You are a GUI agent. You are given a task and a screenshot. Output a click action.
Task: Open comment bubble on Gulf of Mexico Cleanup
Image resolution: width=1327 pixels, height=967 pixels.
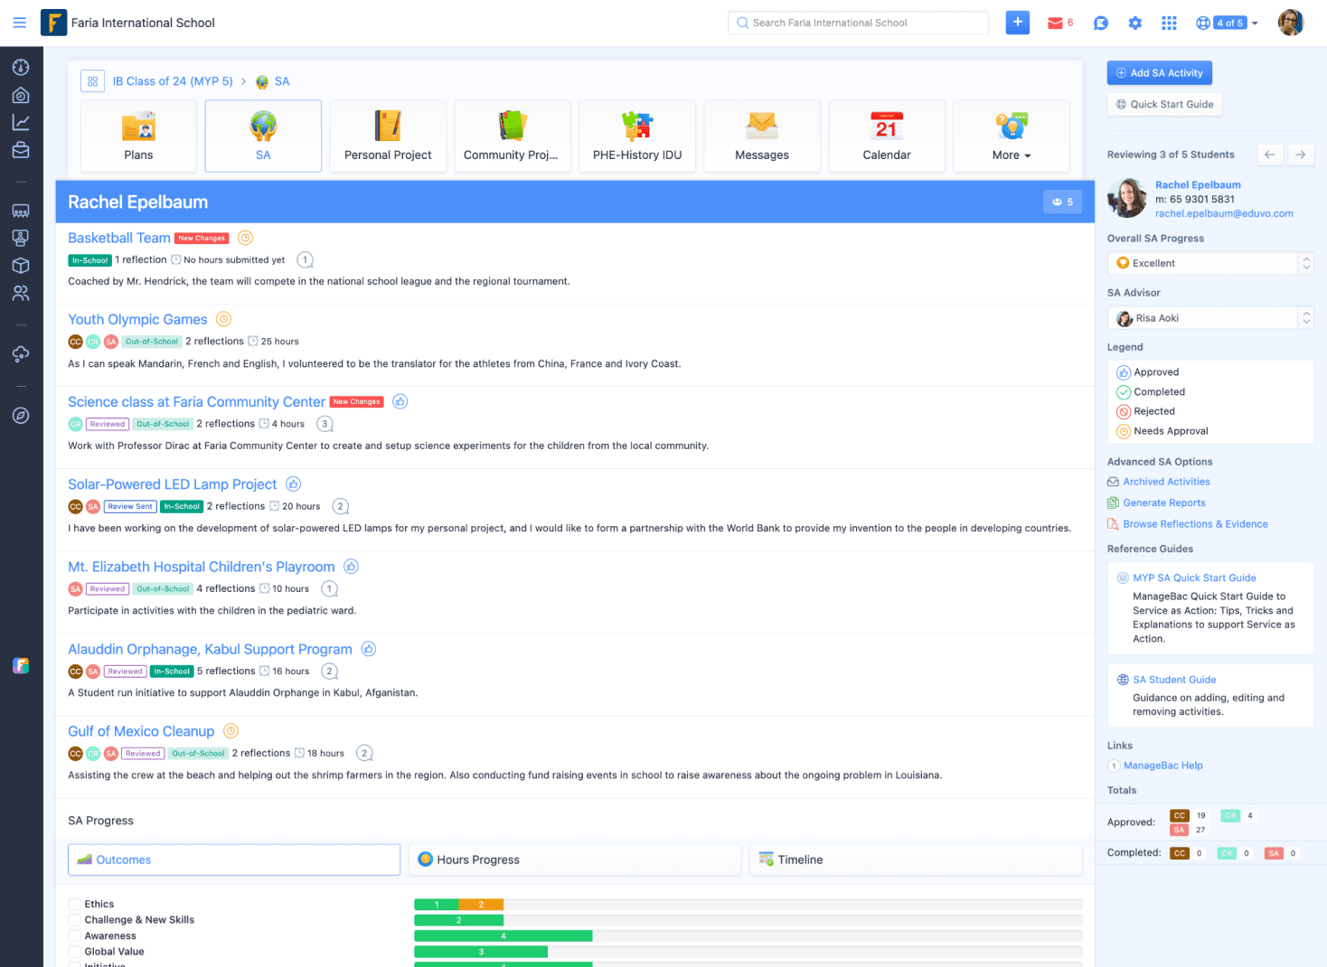tap(364, 754)
